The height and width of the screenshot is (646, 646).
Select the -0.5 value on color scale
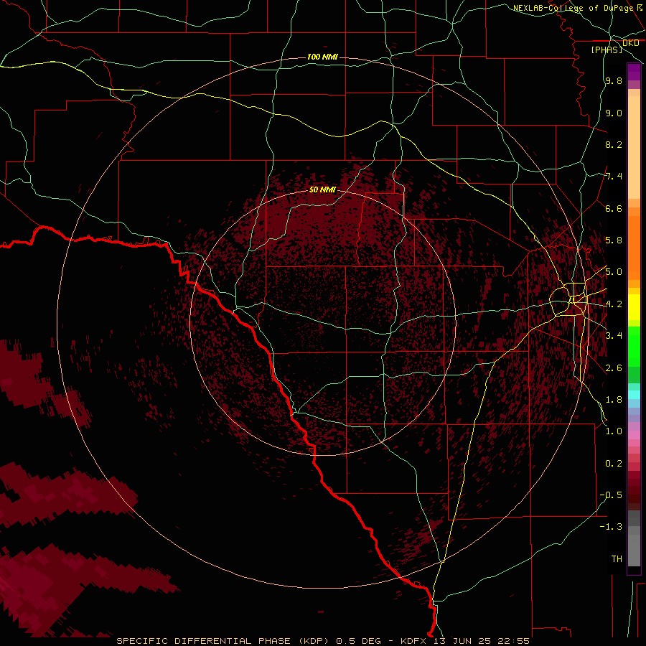point(611,495)
